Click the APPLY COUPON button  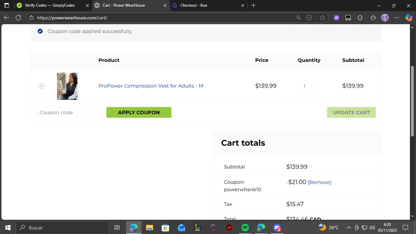click(139, 113)
